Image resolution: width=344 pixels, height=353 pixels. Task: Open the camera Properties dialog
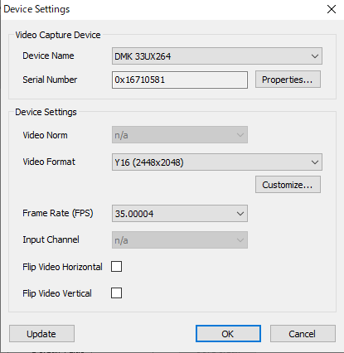click(288, 80)
